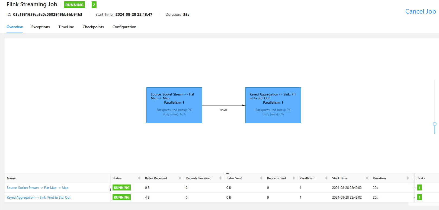The image size is (439, 210).
Task: Click tasks badge in Keyed Aggregation row
Action: (x=419, y=197)
